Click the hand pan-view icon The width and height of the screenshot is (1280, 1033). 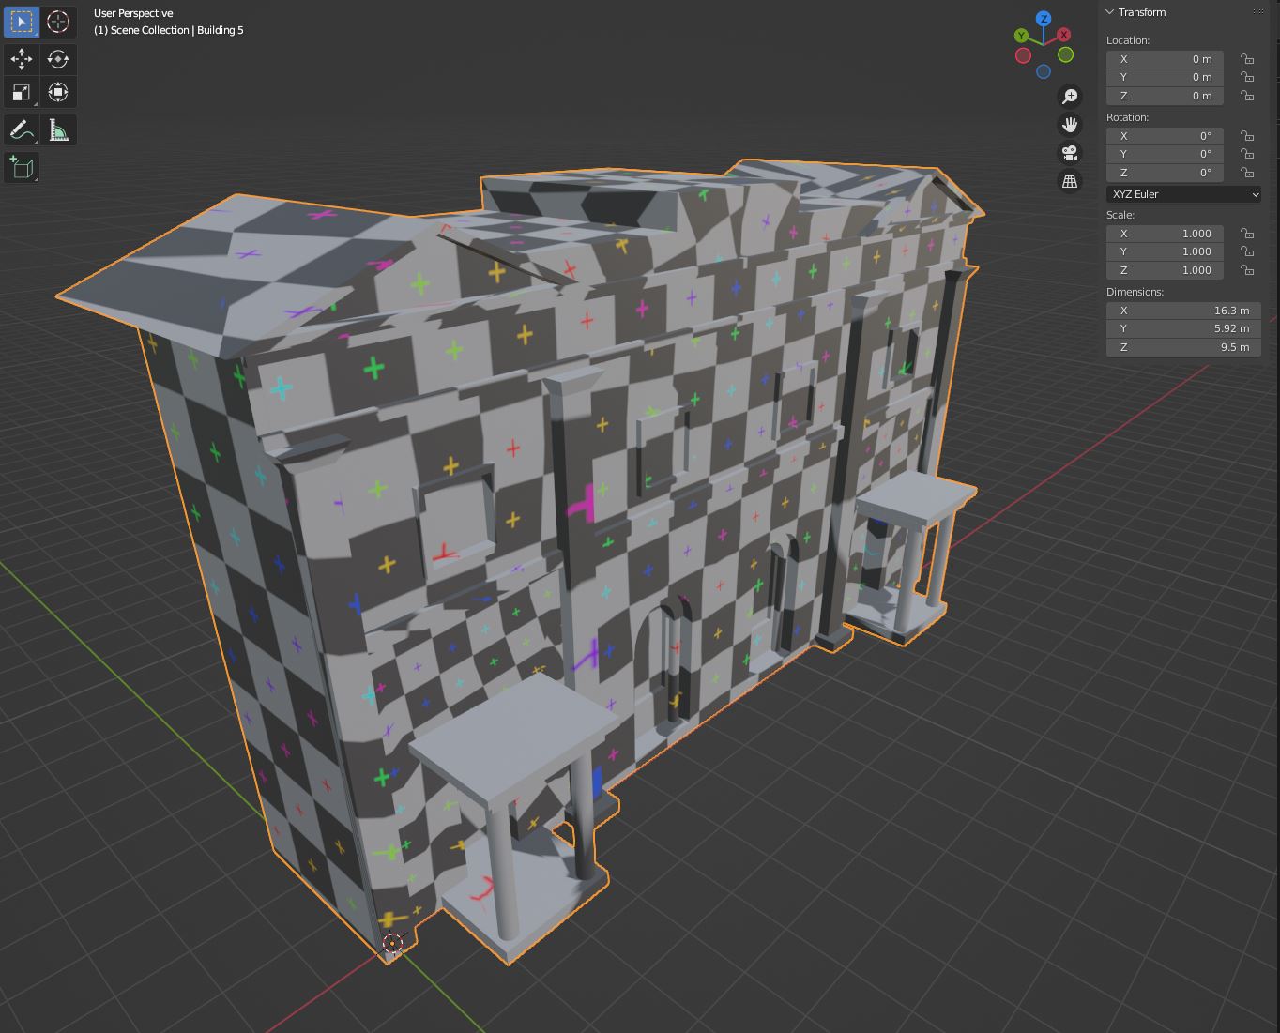pos(1070,125)
